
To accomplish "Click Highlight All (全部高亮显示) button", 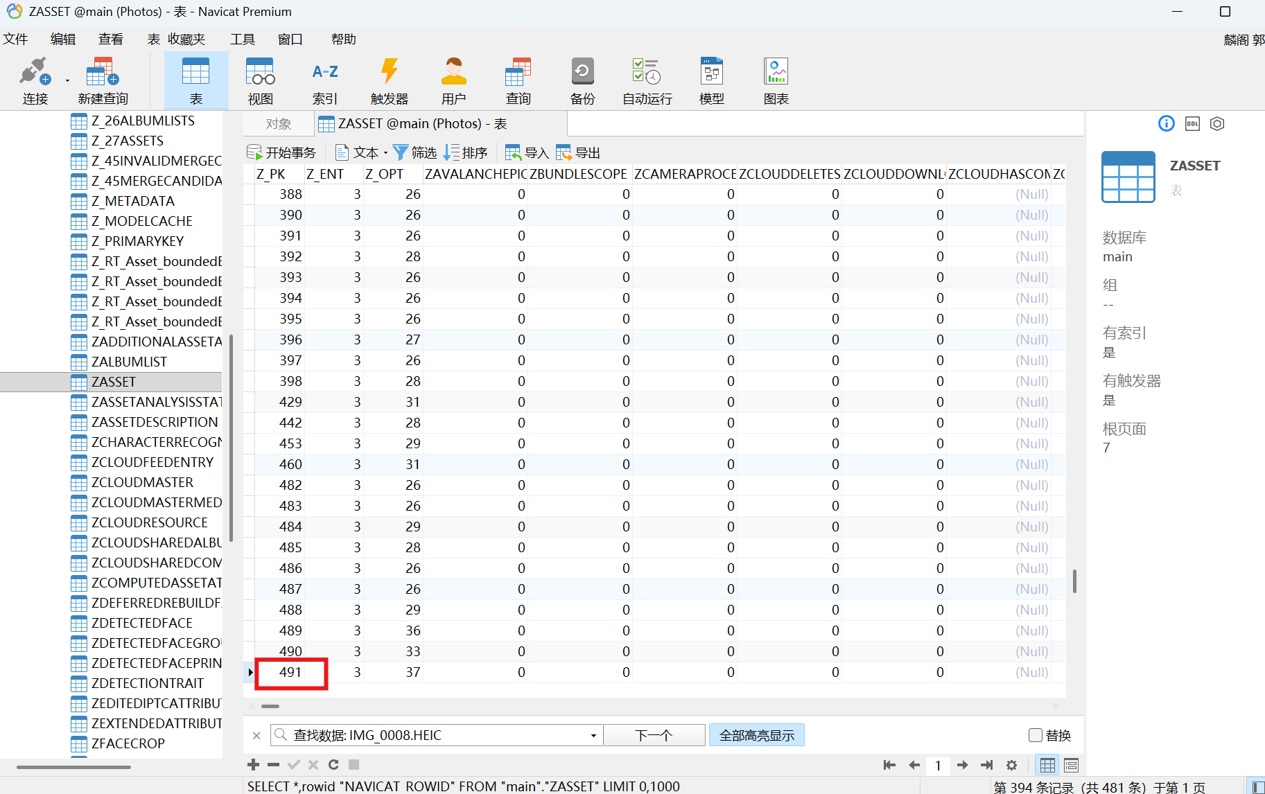I will 756,735.
